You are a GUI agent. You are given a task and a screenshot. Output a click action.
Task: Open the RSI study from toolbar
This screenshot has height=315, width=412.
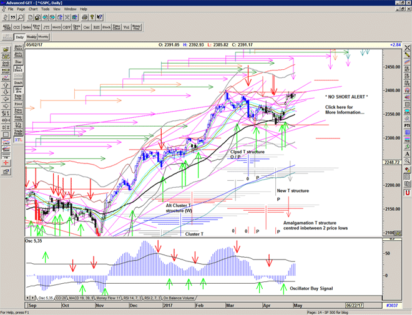coord(96,27)
